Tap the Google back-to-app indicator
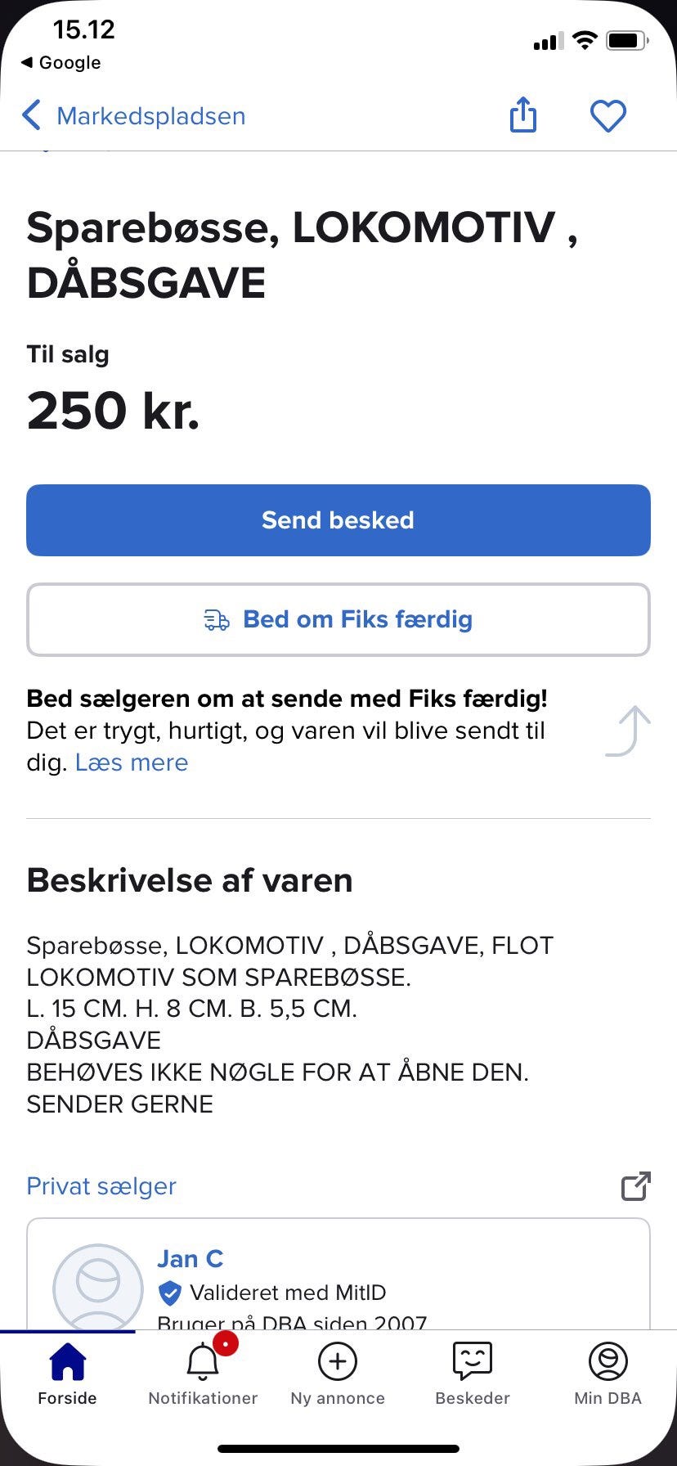This screenshot has width=677, height=1466. (x=61, y=62)
